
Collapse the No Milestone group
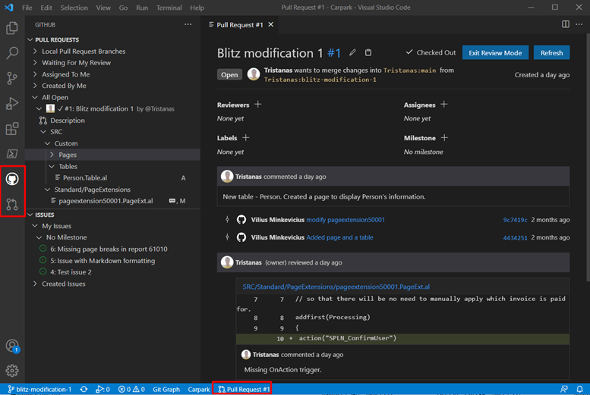[39, 237]
